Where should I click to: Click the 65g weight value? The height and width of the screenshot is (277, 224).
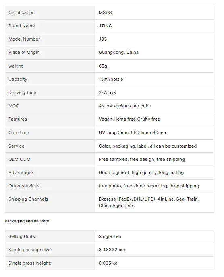[x=103, y=66]
